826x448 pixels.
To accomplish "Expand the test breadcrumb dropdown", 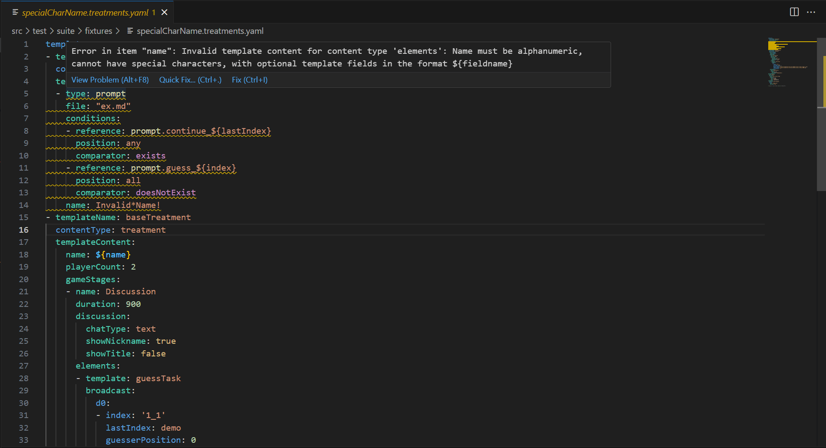I will click(x=40, y=31).
